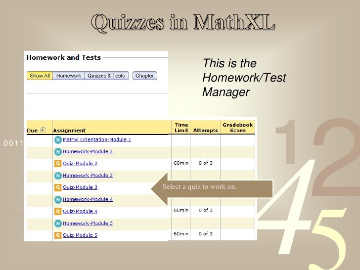Click the Attempts column header
Screen dimensions: 360x270
206,131
